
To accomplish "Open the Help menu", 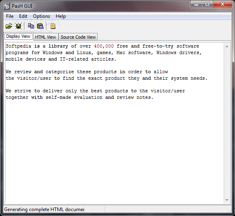I will [x=61, y=16].
